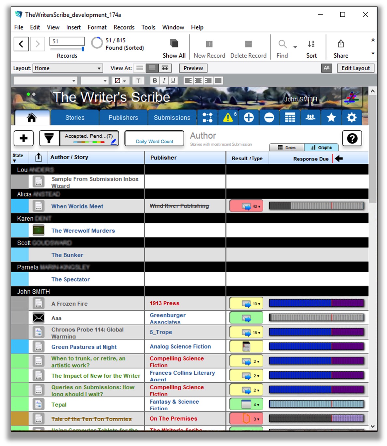Align text left
This screenshot has height=446, width=387.
(188, 80)
